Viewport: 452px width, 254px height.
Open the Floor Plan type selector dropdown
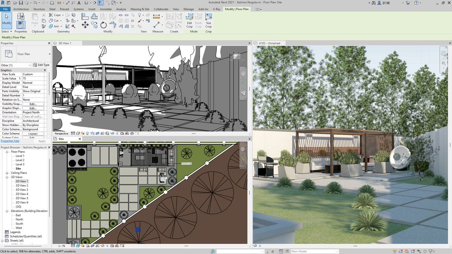pyautogui.click(x=49, y=54)
